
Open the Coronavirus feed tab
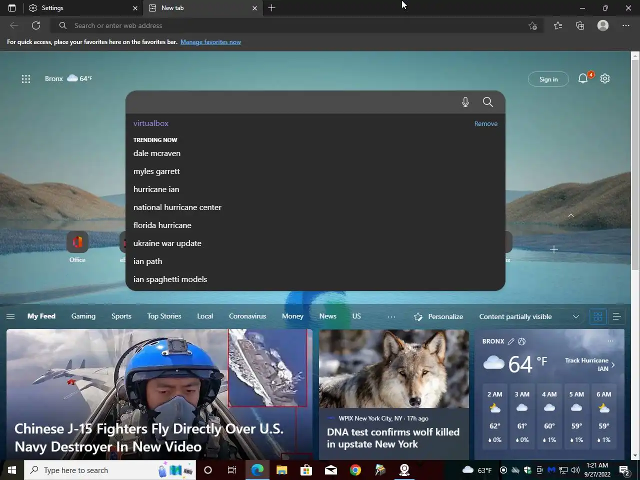tap(247, 316)
